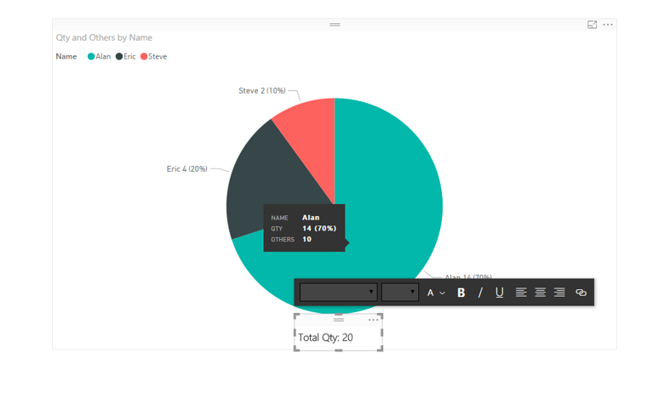Insert a hyperlink with the link icon
The image size is (647, 404).
coord(581,293)
